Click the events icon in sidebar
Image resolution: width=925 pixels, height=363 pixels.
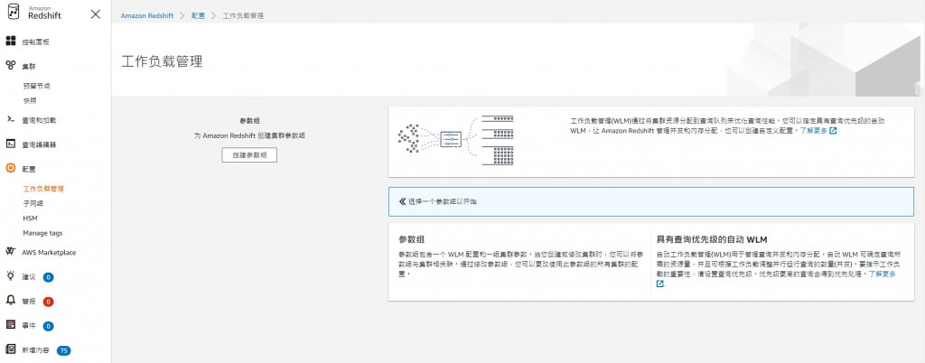[11, 325]
